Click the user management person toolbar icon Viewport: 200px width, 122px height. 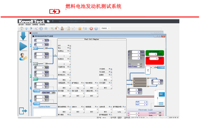tap(62, 28)
